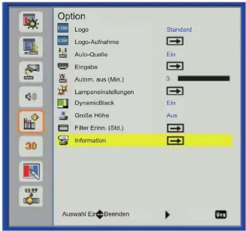Click the Auswahl label in the footer

tap(74, 214)
